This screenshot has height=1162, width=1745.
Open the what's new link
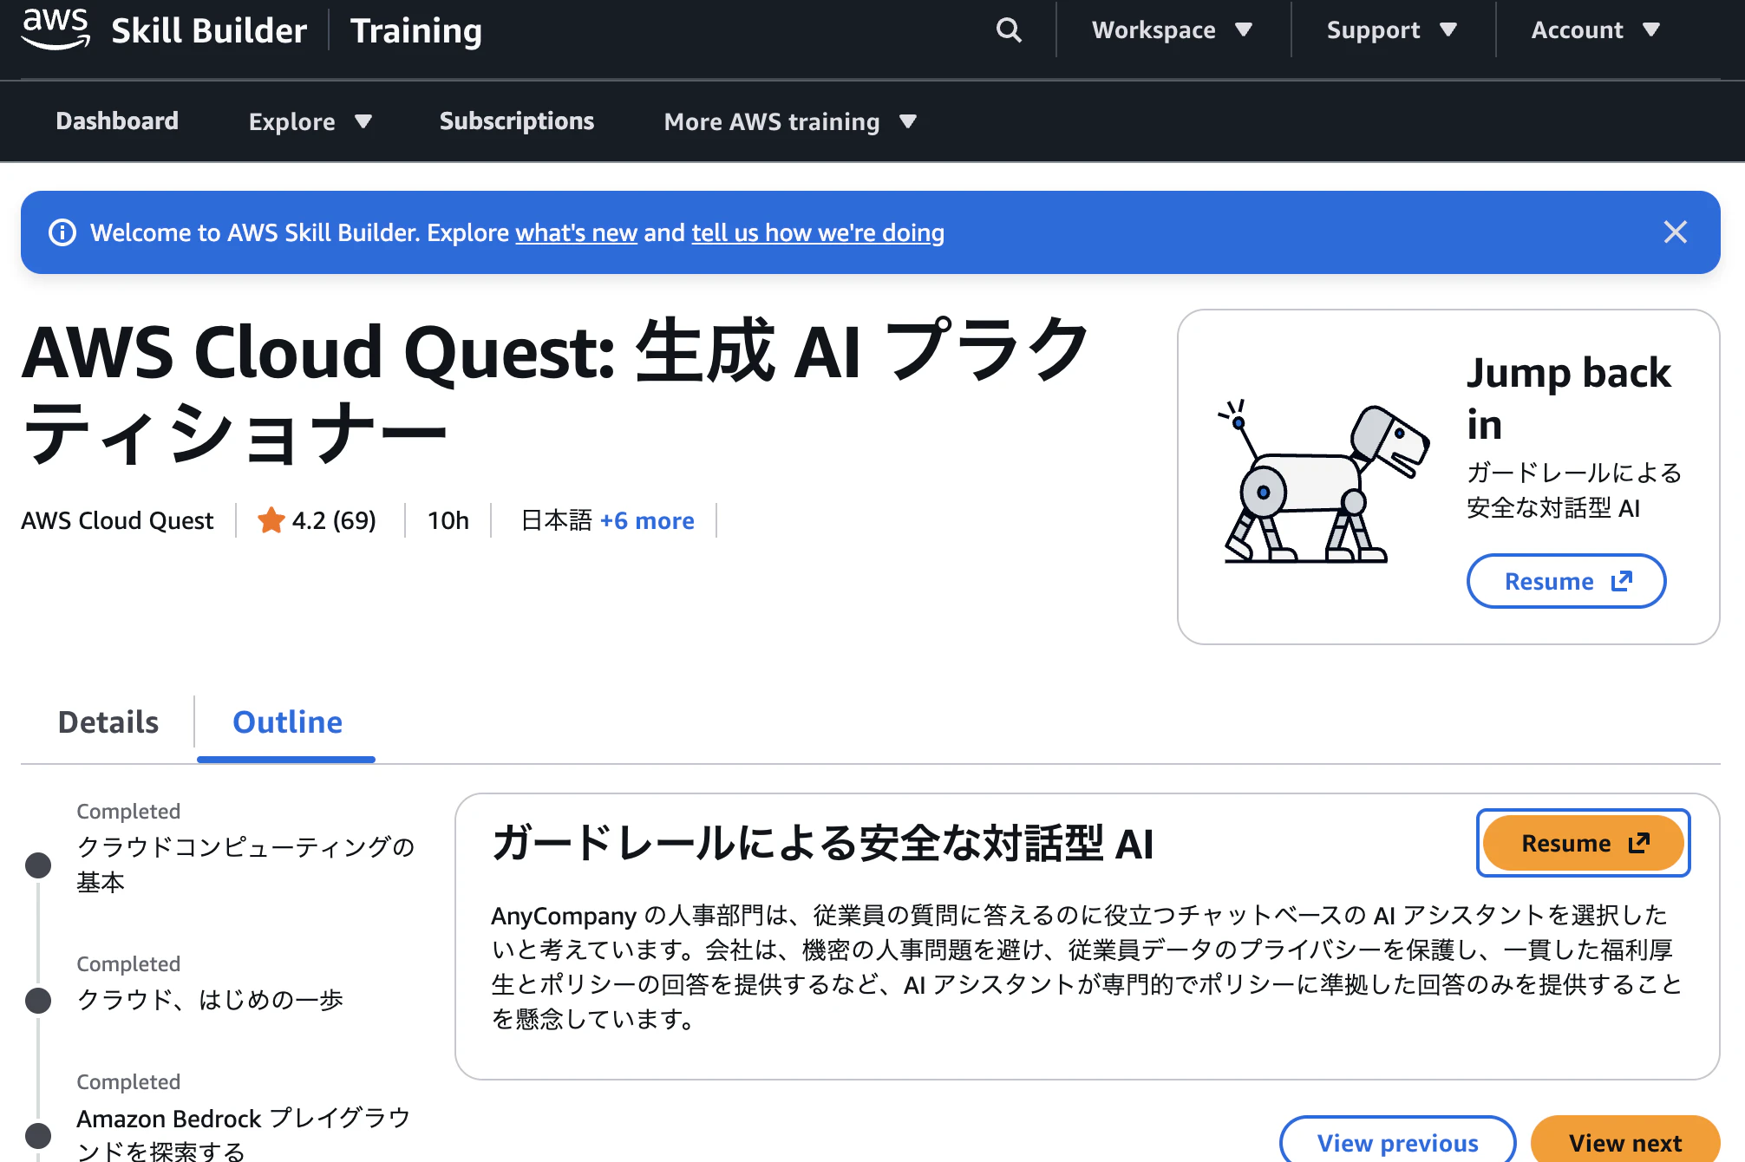pos(576,232)
